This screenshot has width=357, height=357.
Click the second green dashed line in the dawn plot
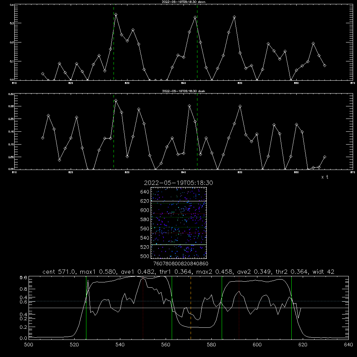(197, 42)
